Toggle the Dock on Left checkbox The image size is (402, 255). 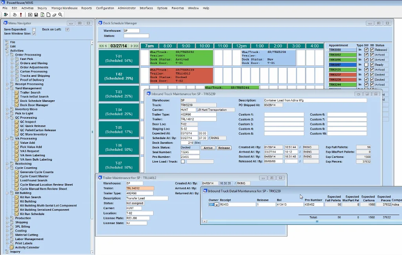tap(67, 29)
